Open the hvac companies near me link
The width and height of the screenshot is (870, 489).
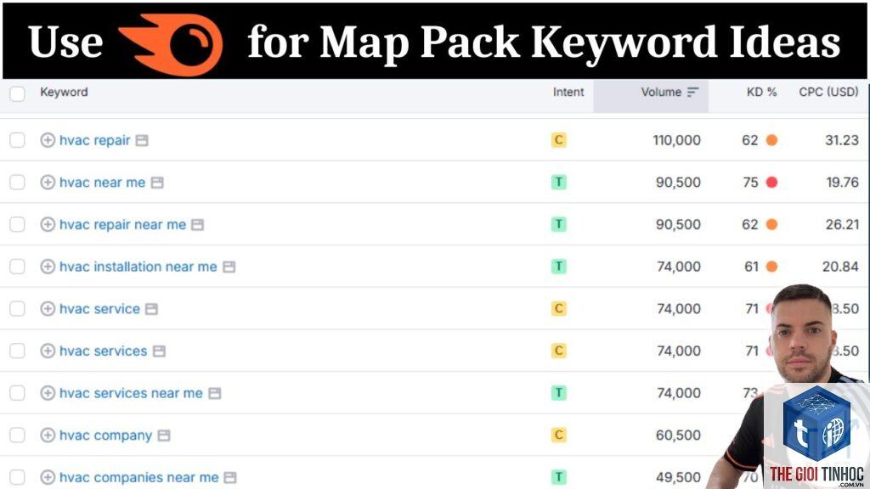pos(138,477)
